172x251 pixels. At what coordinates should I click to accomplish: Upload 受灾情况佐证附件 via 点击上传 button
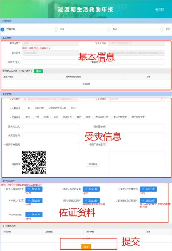91,201
